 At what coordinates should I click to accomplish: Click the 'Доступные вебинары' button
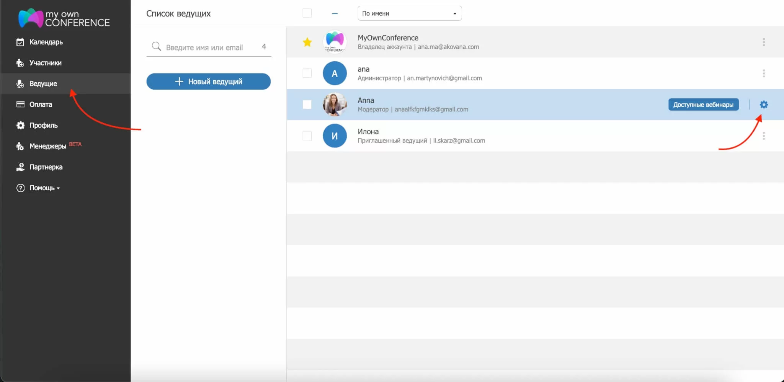(703, 104)
